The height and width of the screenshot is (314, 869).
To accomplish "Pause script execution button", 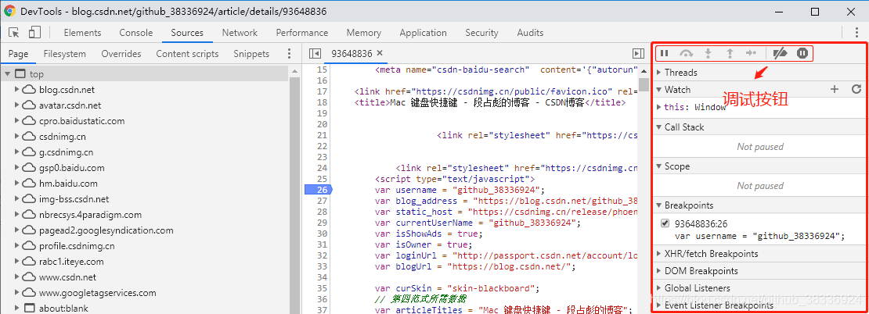I will click(664, 54).
